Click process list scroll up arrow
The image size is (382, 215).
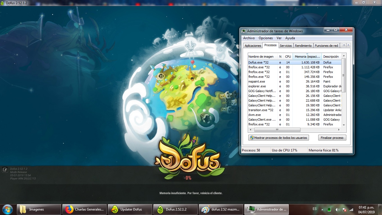coord(344,55)
